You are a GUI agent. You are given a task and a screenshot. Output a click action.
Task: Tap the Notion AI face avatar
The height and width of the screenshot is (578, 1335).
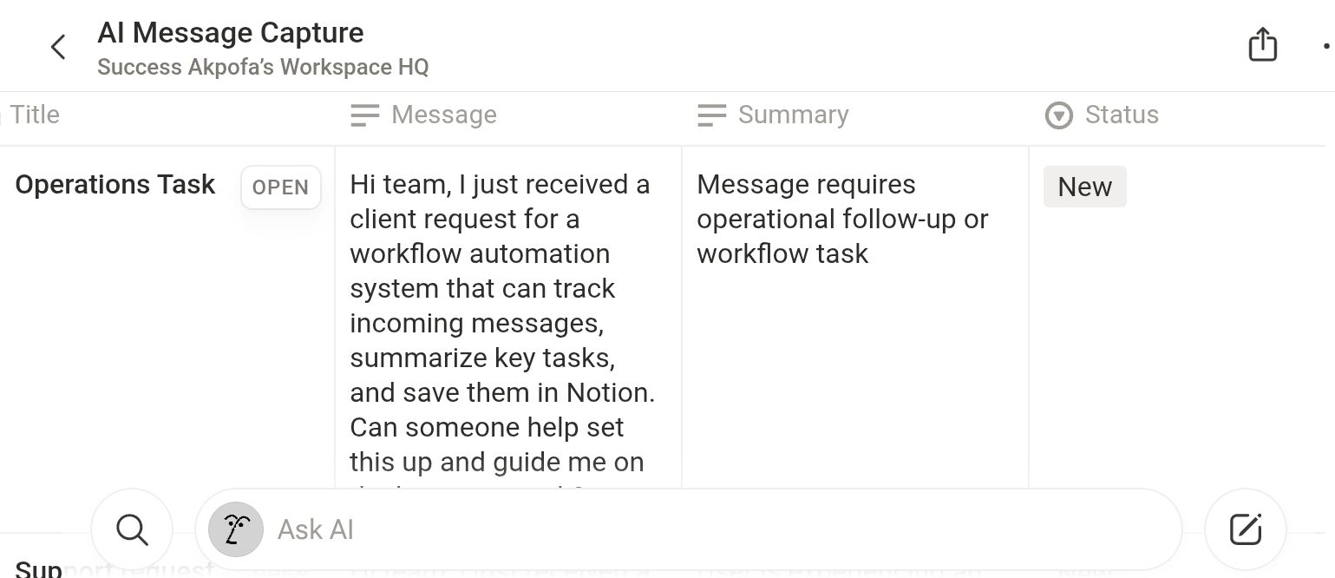point(236,529)
